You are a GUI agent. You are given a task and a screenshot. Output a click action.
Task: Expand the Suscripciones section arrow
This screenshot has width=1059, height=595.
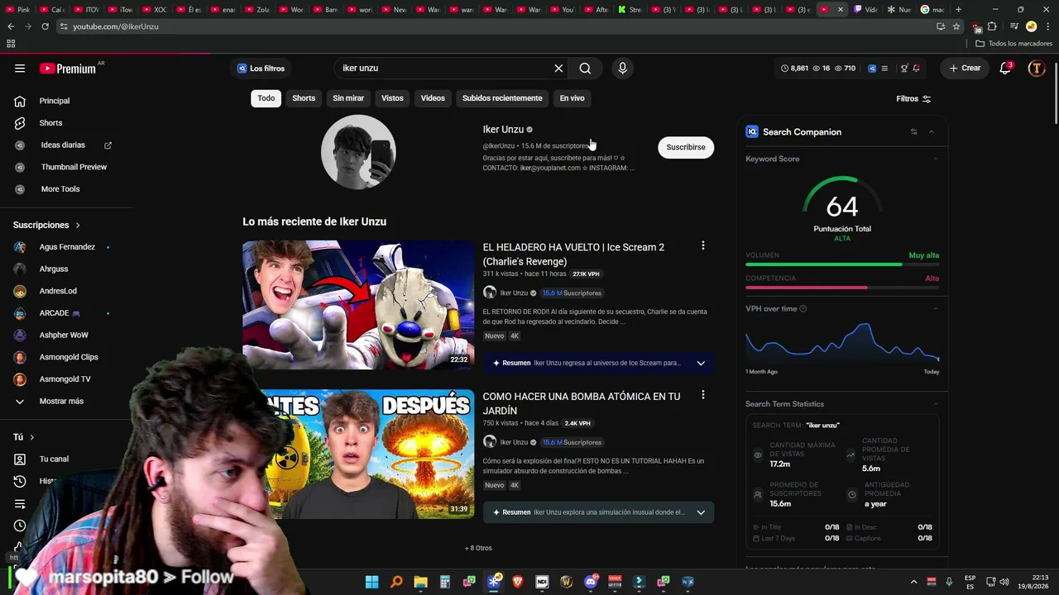(x=78, y=226)
